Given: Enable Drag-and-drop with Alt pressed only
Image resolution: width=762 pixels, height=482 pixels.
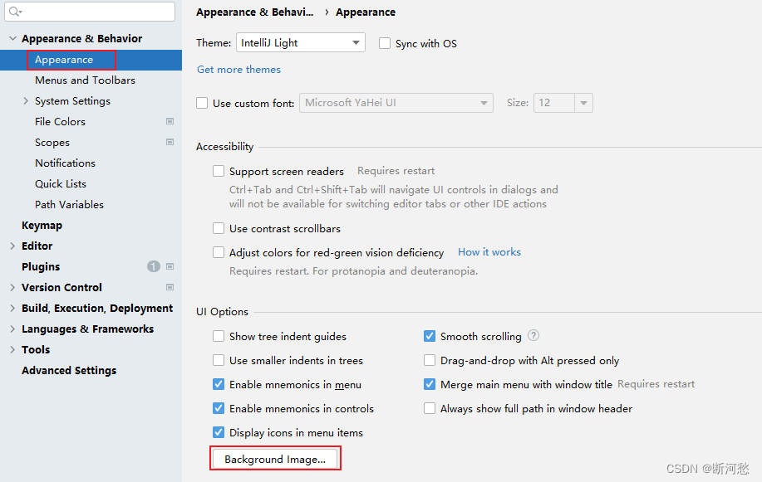Looking at the screenshot, I should tap(429, 360).
